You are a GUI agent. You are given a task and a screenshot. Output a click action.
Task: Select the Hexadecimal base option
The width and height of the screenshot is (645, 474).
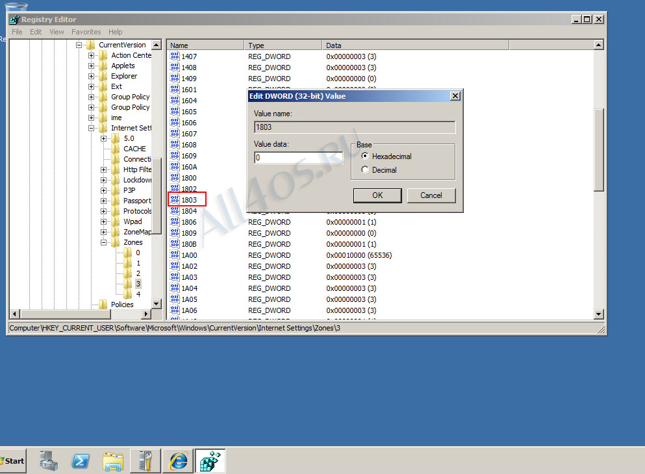365,156
